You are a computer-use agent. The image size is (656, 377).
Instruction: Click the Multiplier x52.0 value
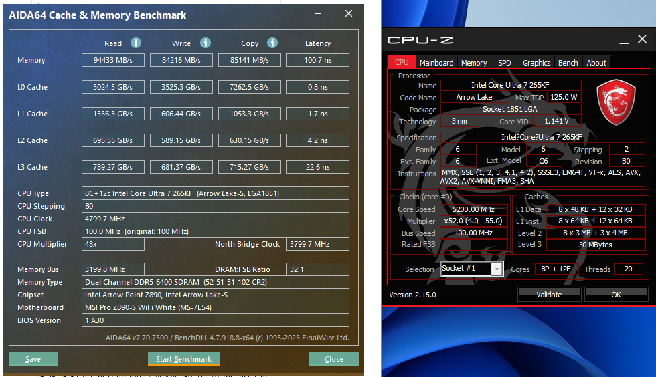click(x=474, y=221)
